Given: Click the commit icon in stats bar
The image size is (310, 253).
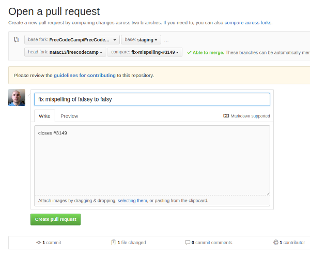Looking at the screenshot, I should coord(39,242).
